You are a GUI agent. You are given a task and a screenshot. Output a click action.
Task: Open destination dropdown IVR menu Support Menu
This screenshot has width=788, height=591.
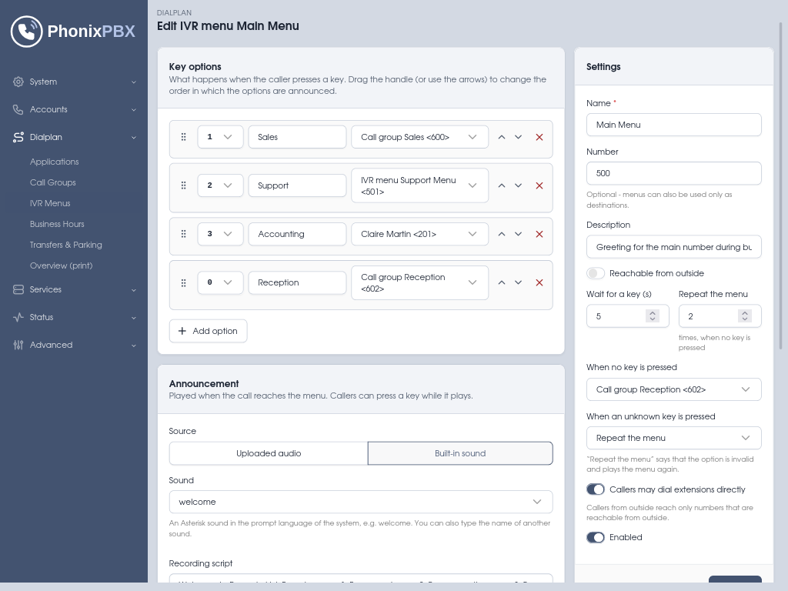[419, 185]
